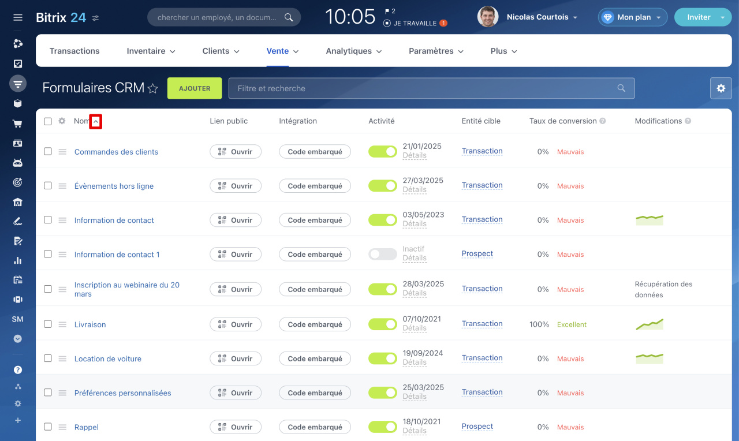
Task: Click the global employee search field
Action: (x=224, y=17)
